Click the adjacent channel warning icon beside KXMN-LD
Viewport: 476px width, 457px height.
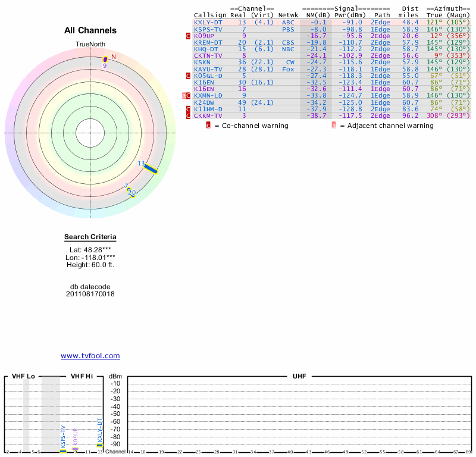coord(184,95)
